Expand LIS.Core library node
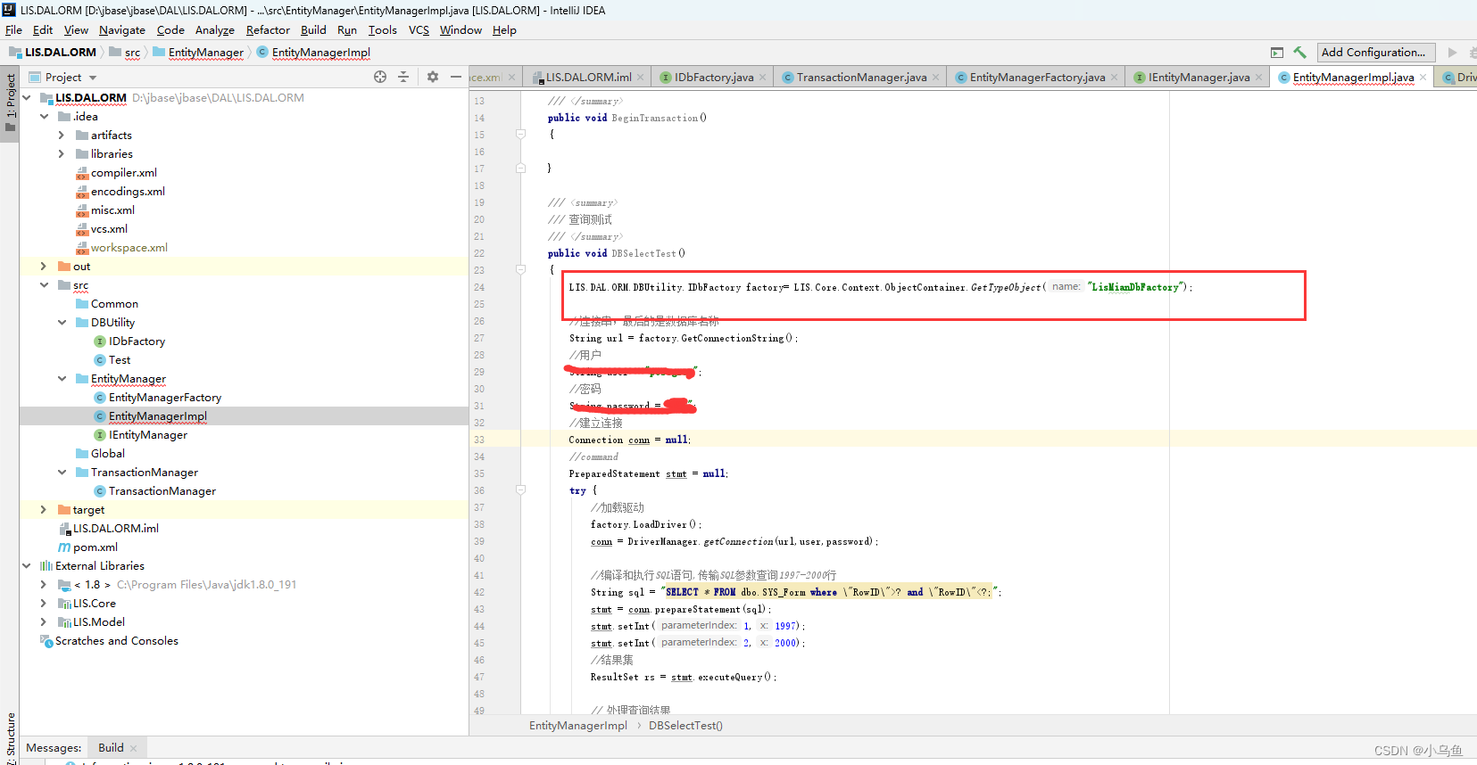 (x=44, y=604)
